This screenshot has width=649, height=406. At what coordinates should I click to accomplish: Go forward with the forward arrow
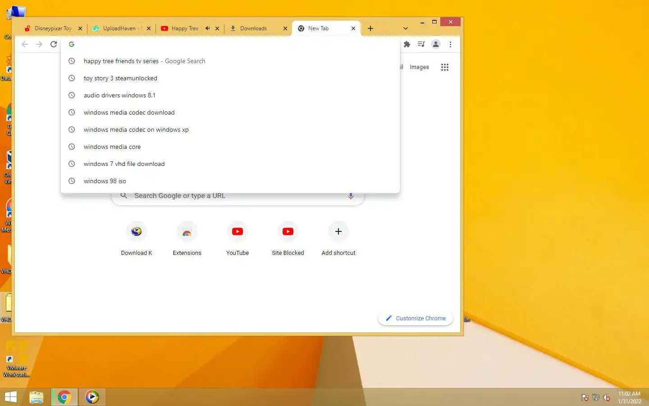tap(39, 44)
